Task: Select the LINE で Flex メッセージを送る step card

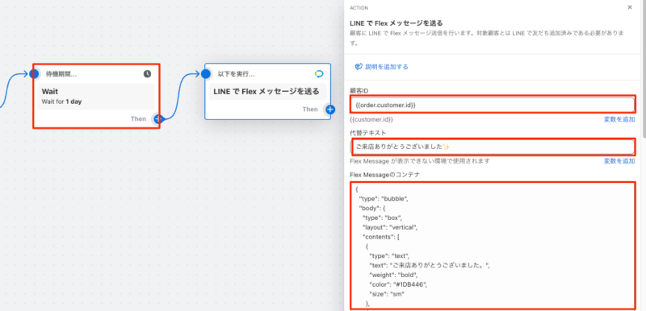Action: [268, 92]
